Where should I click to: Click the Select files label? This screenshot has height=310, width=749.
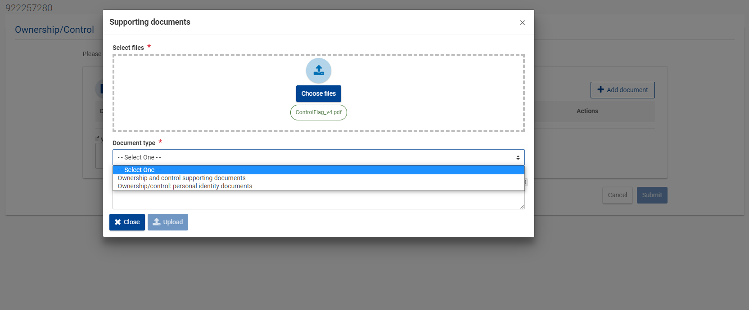point(128,48)
